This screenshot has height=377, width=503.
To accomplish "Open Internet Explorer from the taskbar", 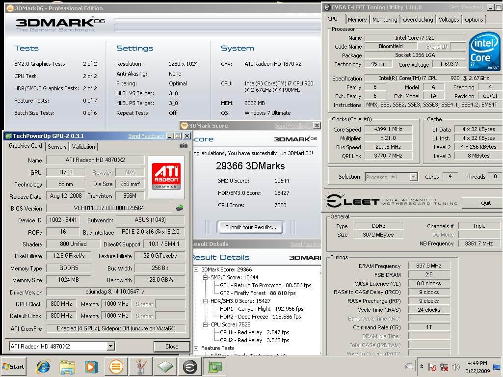I will click(43, 366).
